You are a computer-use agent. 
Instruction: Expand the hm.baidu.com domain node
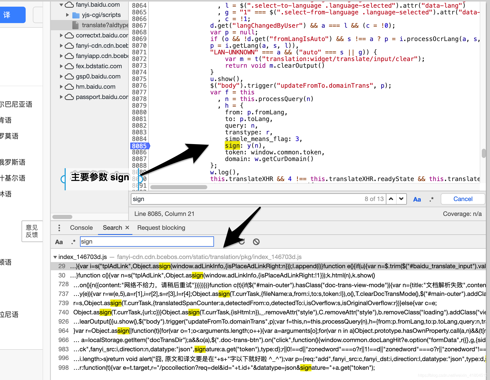click(61, 87)
